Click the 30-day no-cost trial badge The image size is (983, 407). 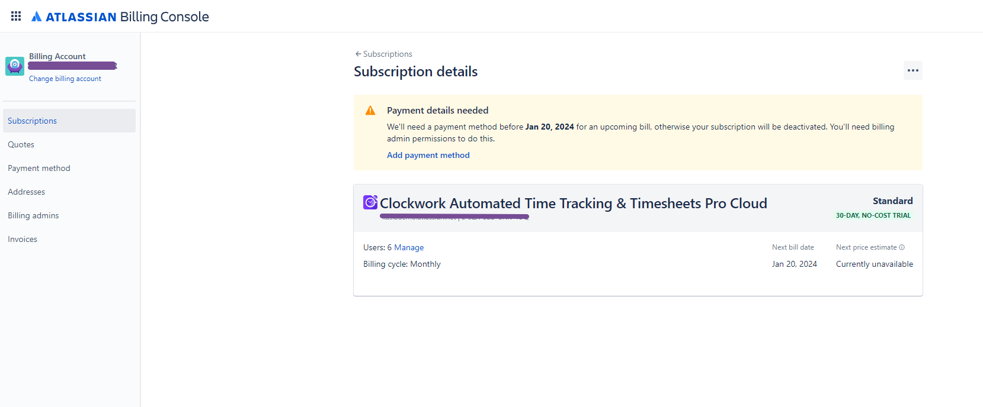coord(873,215)
